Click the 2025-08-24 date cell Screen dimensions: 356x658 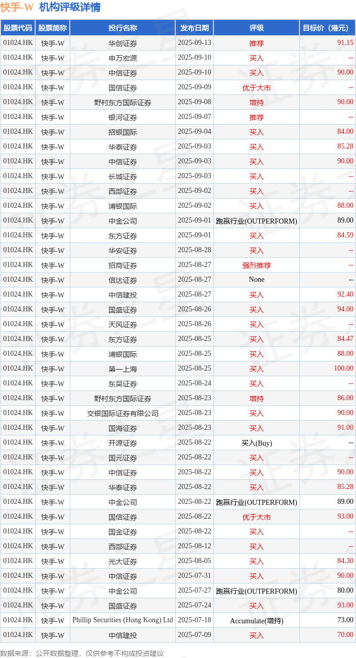(x=194, y=383)
